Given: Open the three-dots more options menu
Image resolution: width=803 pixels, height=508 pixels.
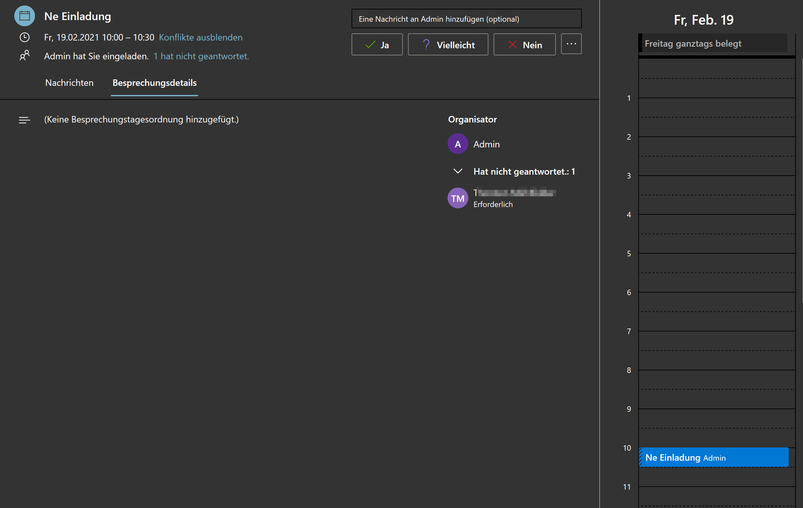Looking at the screenshot, I should click(571, 44).
